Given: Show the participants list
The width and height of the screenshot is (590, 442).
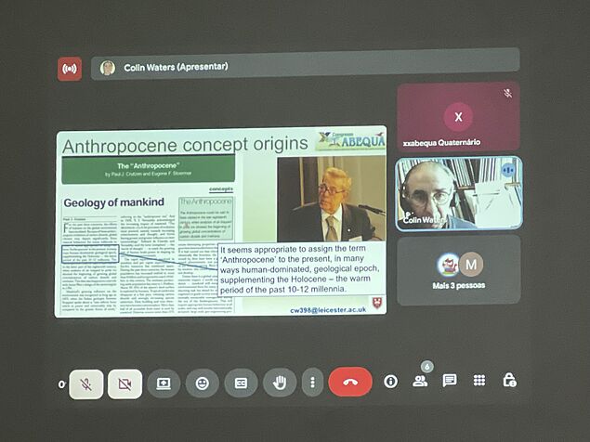Looking at the screenshot, I should [x=420, y=381].
